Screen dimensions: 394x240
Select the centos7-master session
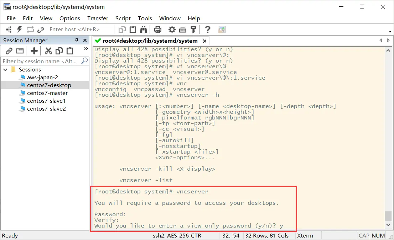(47, 93)
